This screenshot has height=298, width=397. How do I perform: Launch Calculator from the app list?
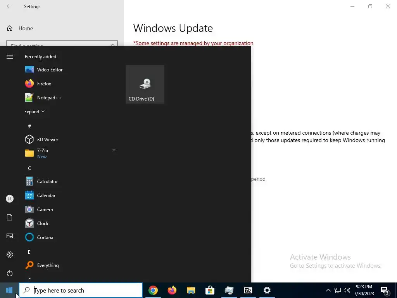70,182
